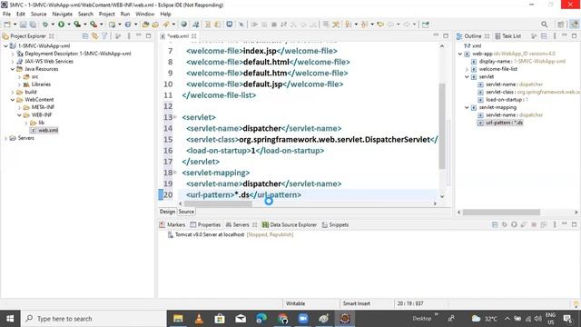Click the Save icon in toolbar
581x327 pixels.
[23, 25]
